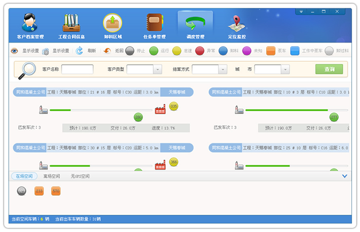Click green truck marker 280 on progress track
360x232 pixels.
point(138,117)
